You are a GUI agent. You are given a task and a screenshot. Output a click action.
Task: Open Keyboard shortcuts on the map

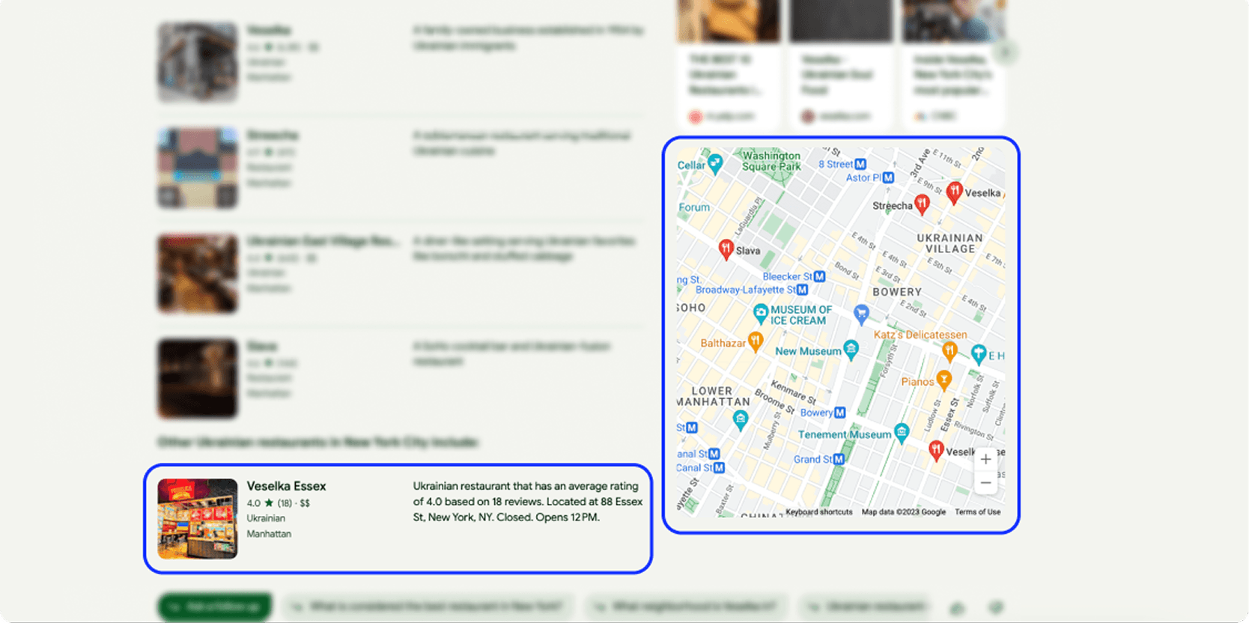819,512
